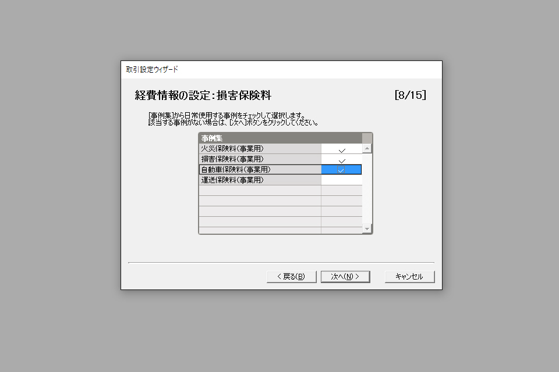Image resolution: width=559 pixels, height=372 pixels.
Task: Cancel the wizard with キャンセル
Action: [409, 277]
